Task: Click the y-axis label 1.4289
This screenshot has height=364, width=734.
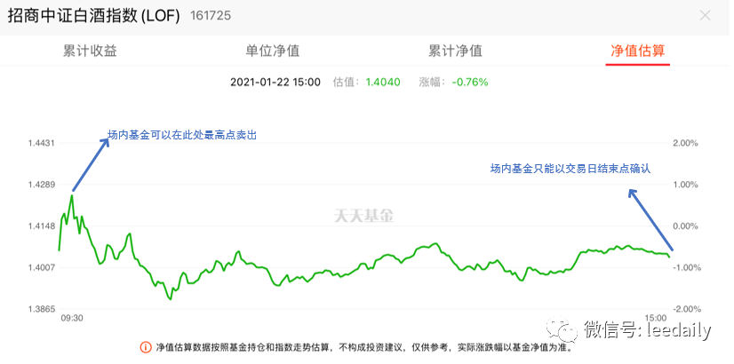Action: [42, 185]
